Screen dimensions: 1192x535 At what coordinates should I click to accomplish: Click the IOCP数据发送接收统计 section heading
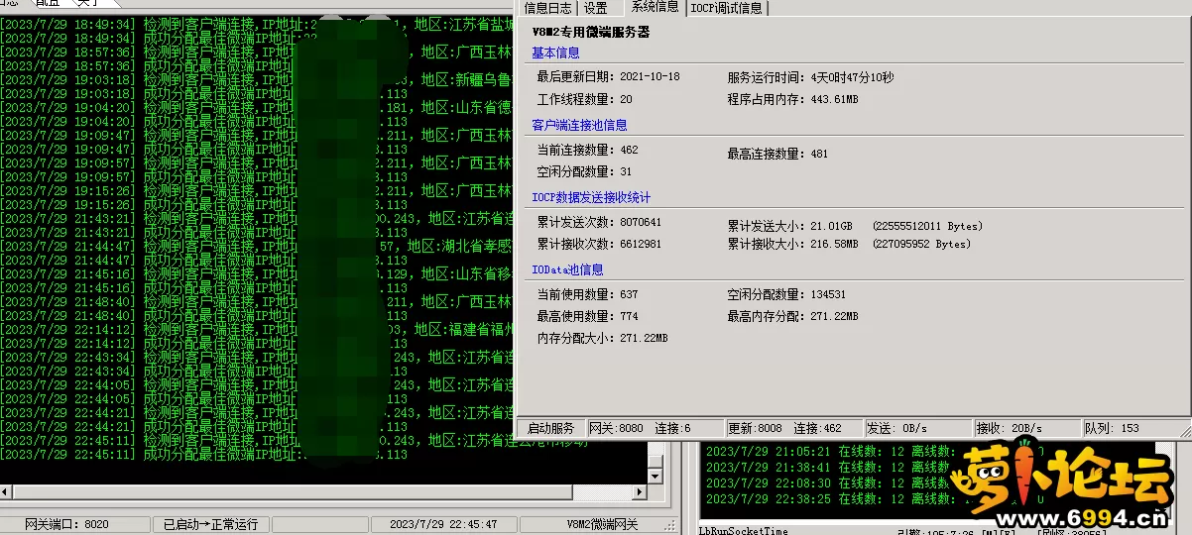[591, 197]
